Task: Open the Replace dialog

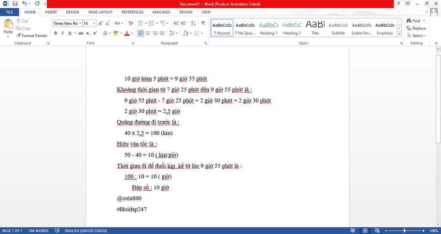Action: pyautogui.click(x=416, y=28)
